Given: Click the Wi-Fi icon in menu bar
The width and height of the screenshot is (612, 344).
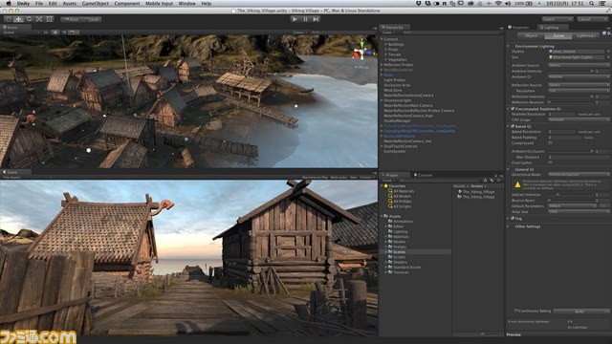Looking at the screenshot, I should click(498, 4).
